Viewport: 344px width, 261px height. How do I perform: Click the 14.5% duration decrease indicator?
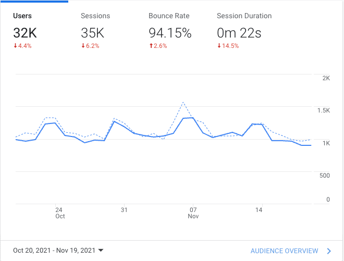[228, 46]
